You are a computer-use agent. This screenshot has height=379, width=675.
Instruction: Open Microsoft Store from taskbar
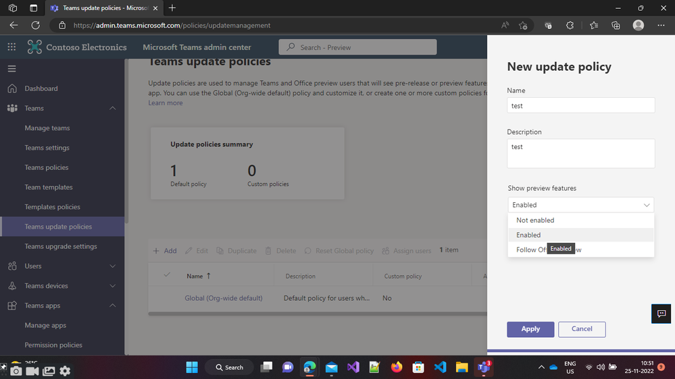(418, 368)
